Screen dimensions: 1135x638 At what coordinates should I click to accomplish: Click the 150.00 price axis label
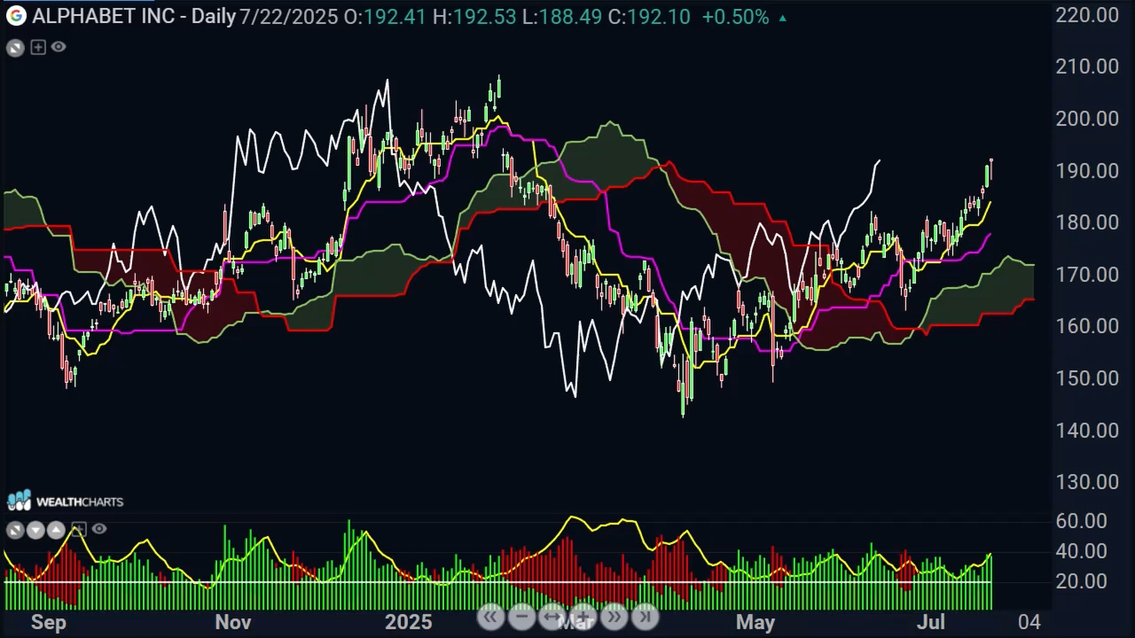(x=1087, y=378)
